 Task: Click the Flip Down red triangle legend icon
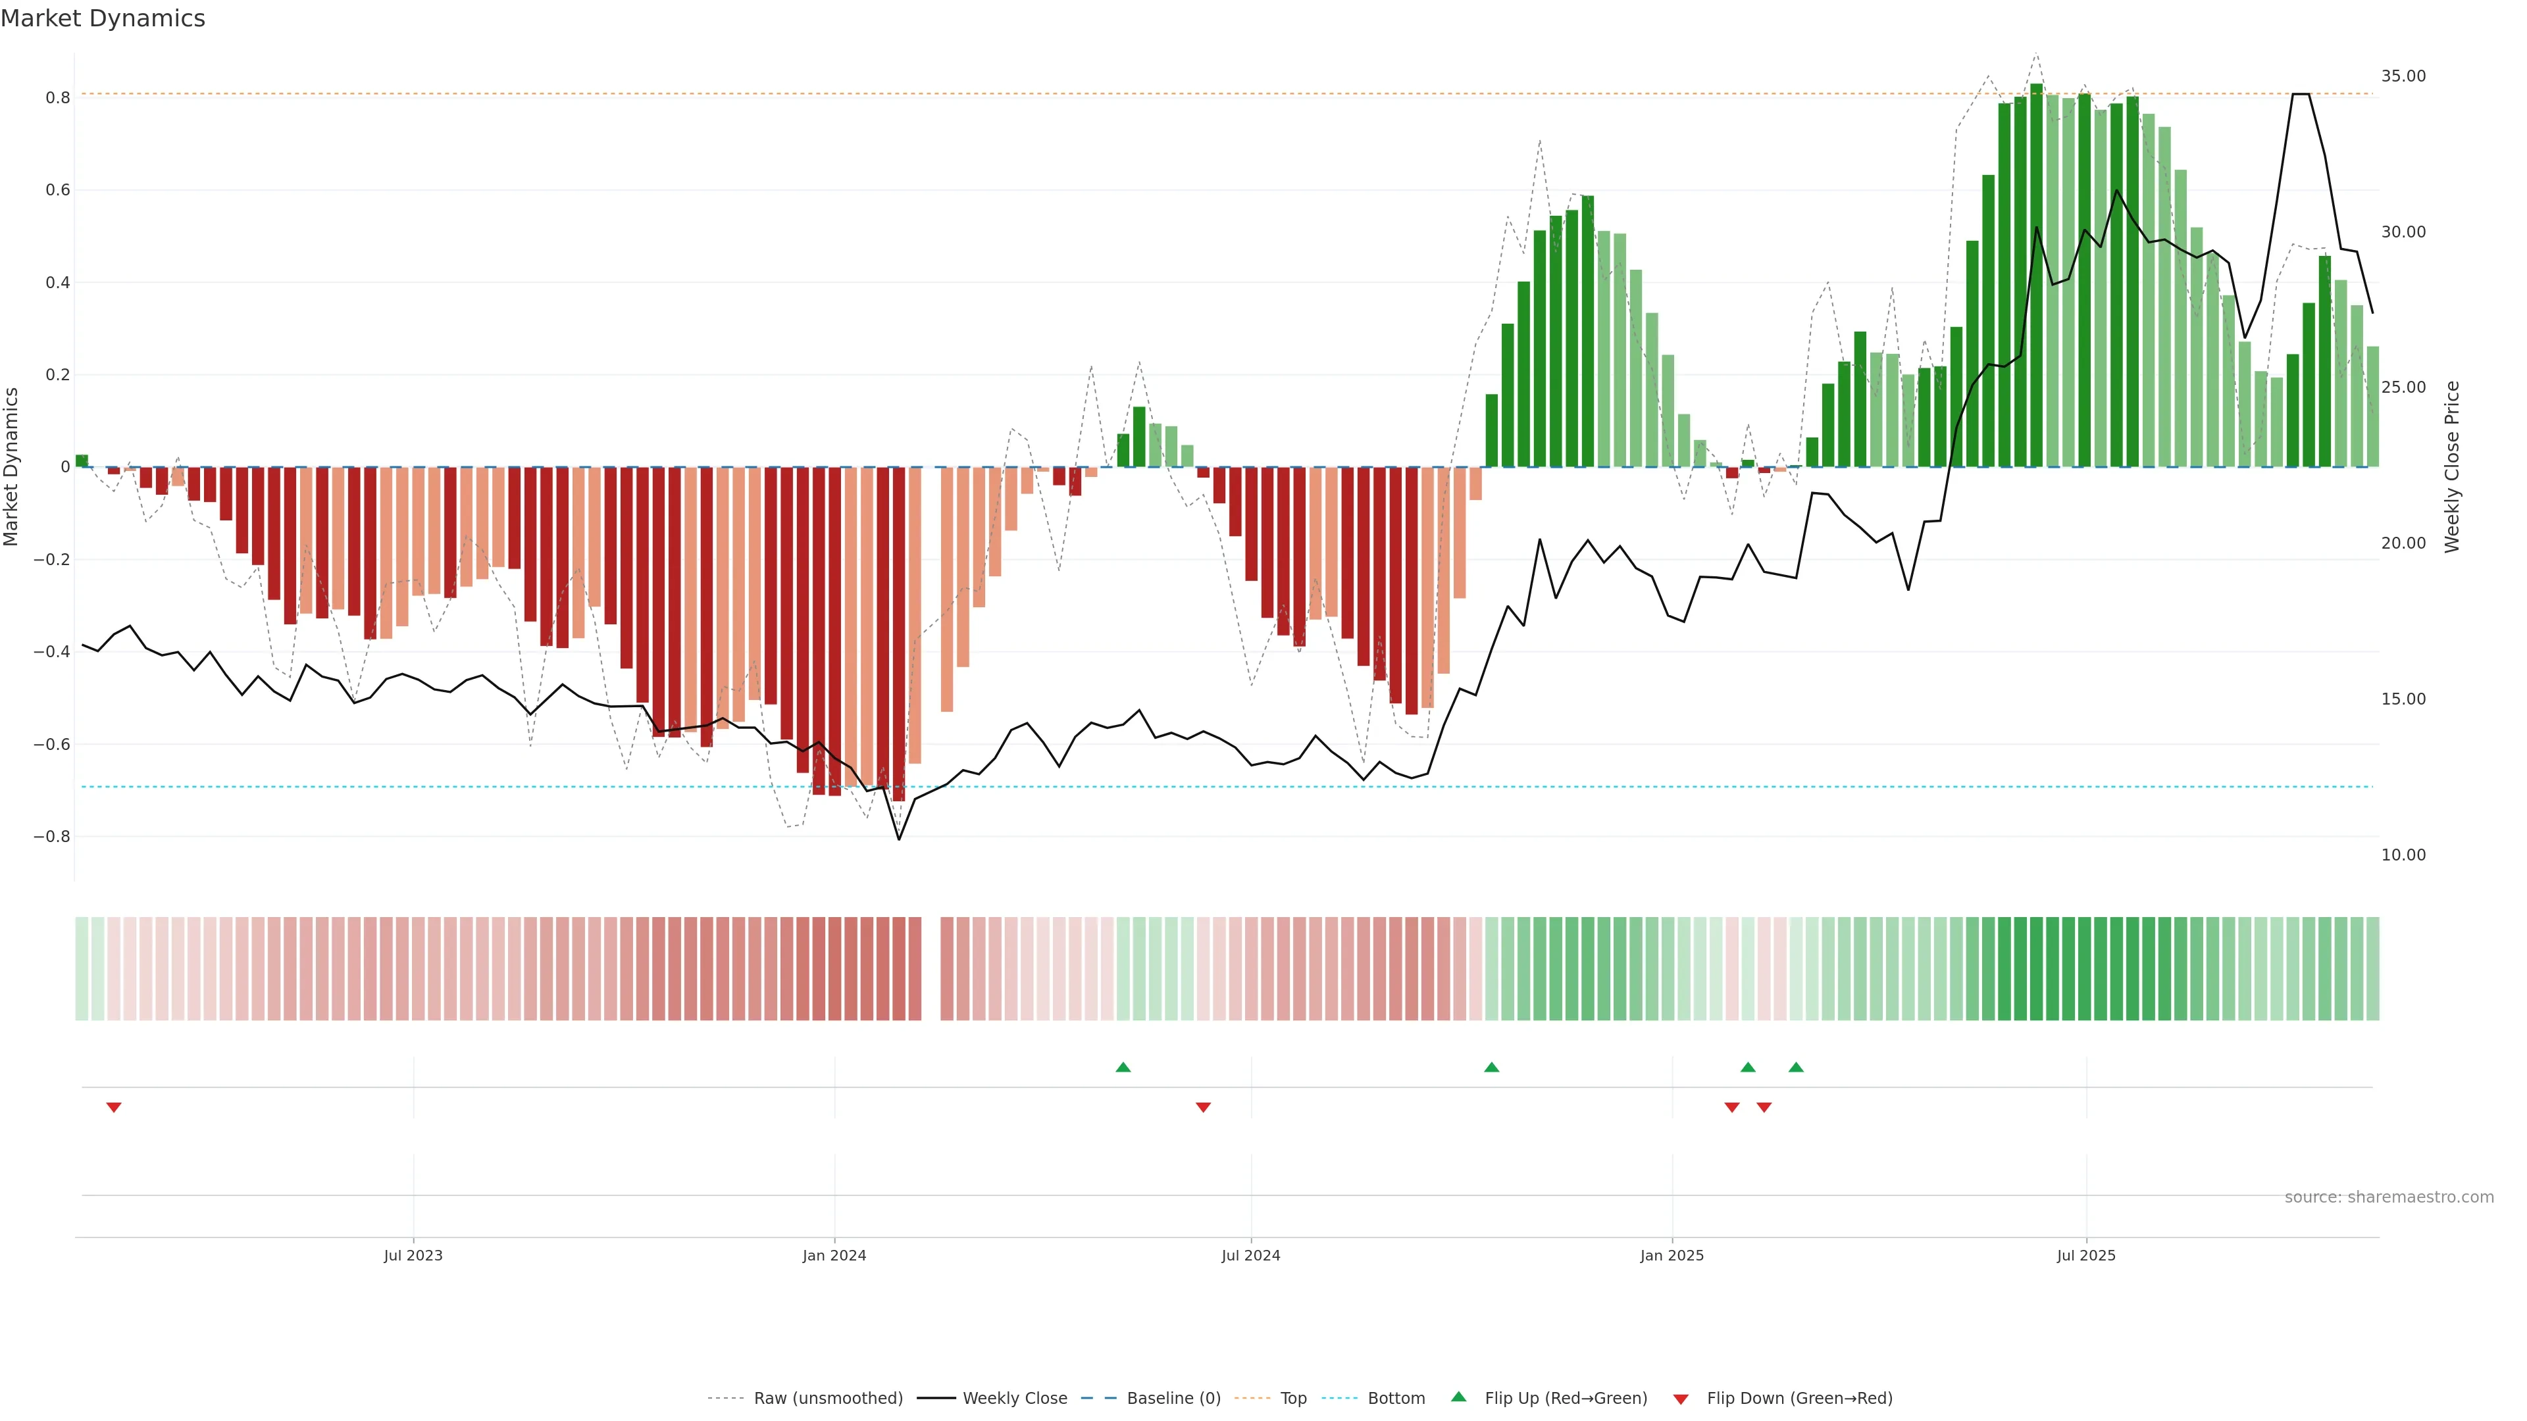point(1681,1399)
